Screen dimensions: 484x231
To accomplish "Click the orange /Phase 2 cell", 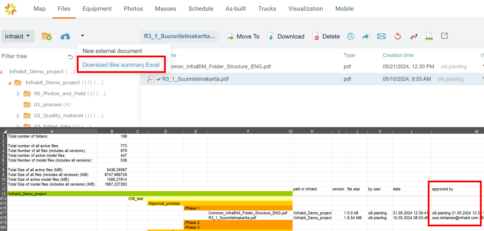I will tap(238, 223).
